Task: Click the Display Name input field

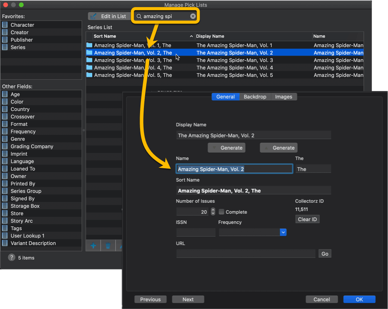Action: (254, 135)
